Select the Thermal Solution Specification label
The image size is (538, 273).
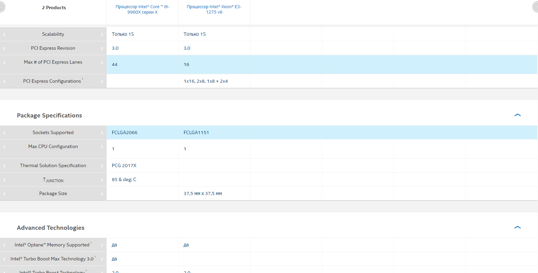pyautogui.click(x=53, y=165)
